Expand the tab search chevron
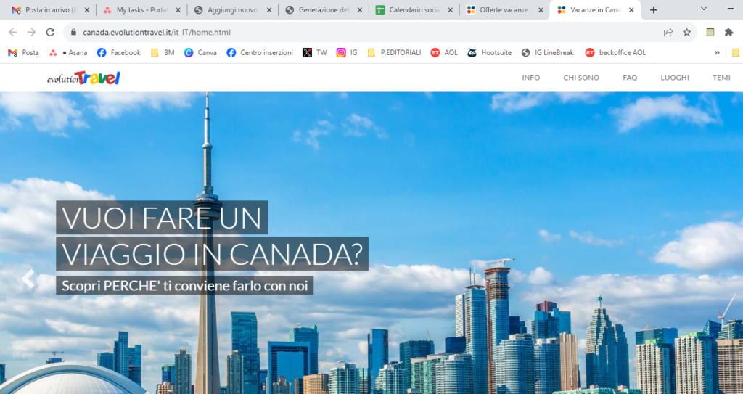743x394 pixels. point(703,9)
